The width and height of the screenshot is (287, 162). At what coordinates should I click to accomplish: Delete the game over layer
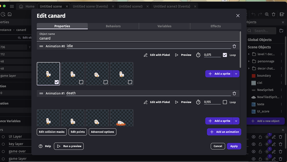(280, 151)
